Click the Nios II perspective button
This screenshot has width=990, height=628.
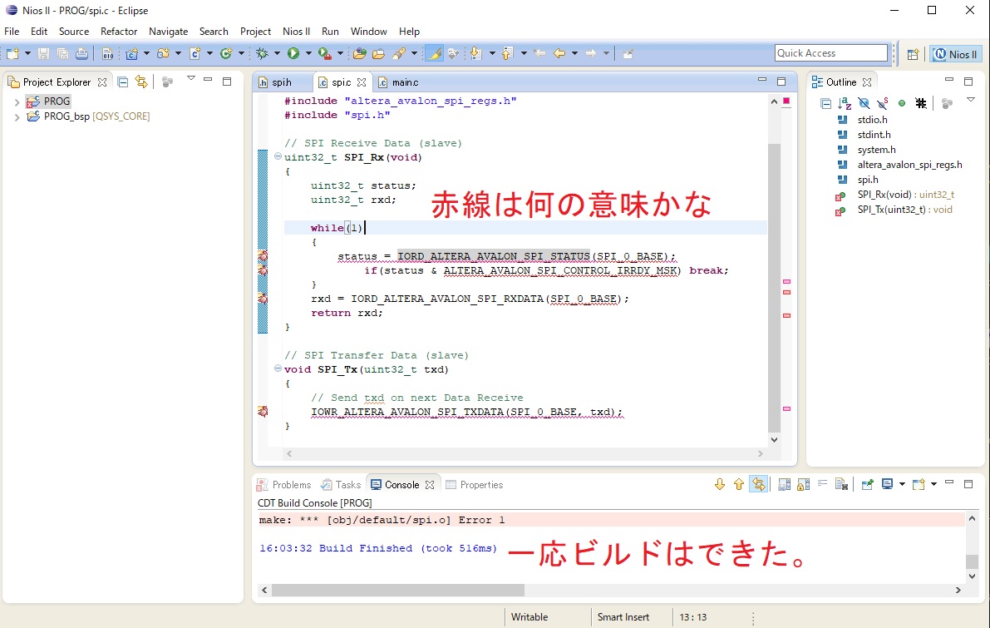[x=955, y=54]
